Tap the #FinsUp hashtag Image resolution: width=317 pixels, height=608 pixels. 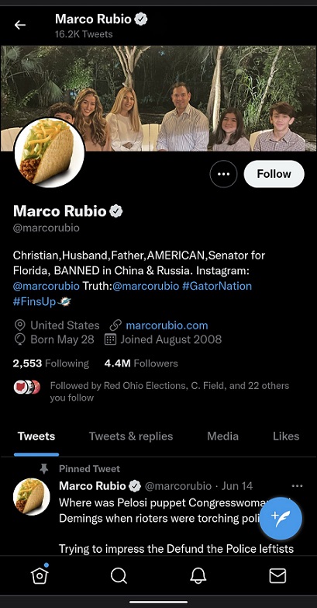click(35, 302)
